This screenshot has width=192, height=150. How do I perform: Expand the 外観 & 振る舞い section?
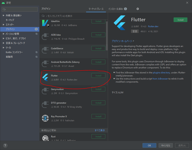click(4, 16)
